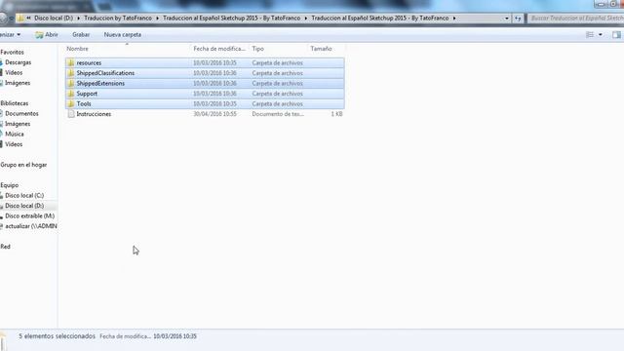Expand arrow after Disco local (D:) breadcrumb

pyautogui.click(x=78, y=19)
